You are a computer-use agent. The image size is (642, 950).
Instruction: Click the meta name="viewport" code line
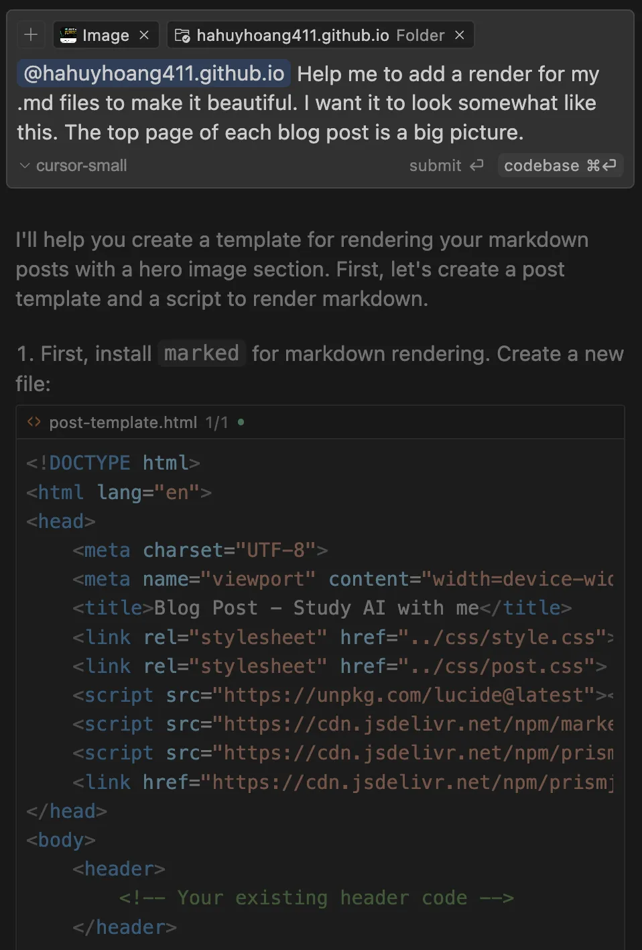point(343,579)
